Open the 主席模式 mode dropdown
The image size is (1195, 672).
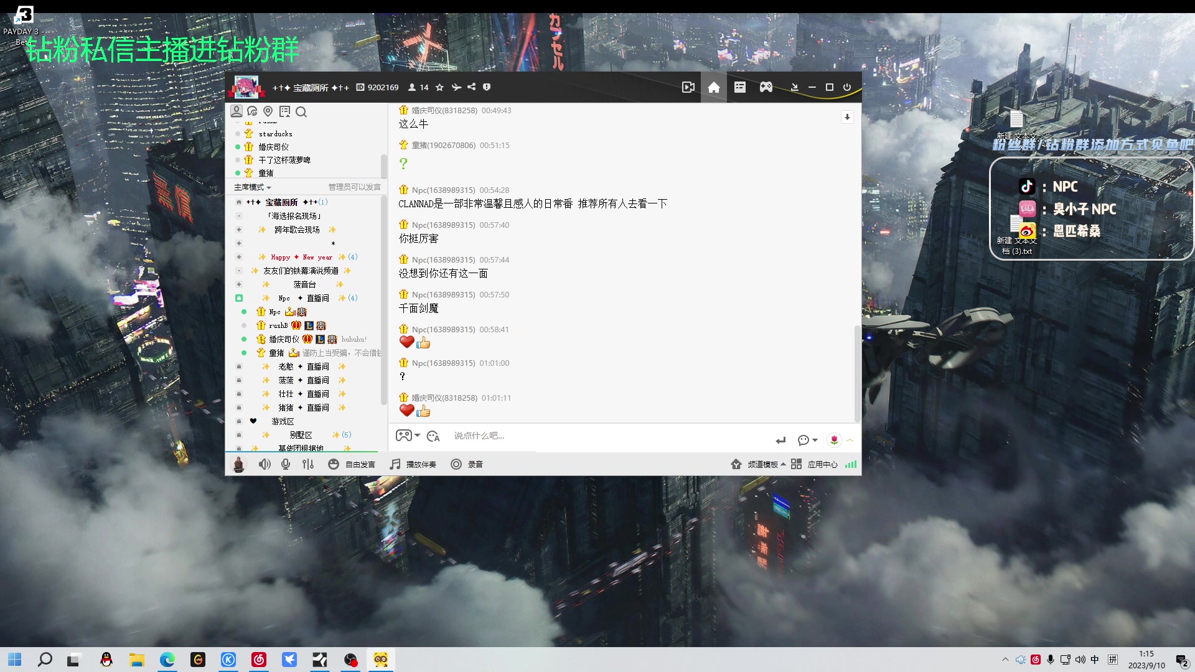click(x=252, y=187)
